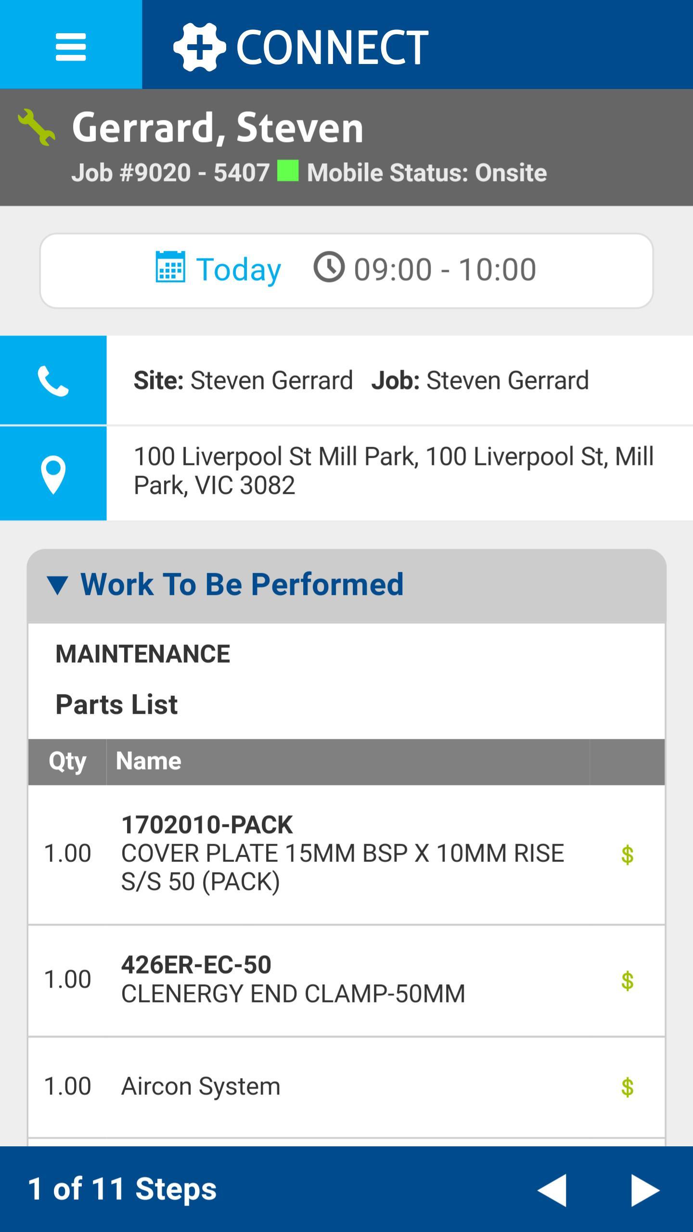This screenshot has height=1232, width=693.
Task: Tap the Today date link
Action: tap(238, 269)
